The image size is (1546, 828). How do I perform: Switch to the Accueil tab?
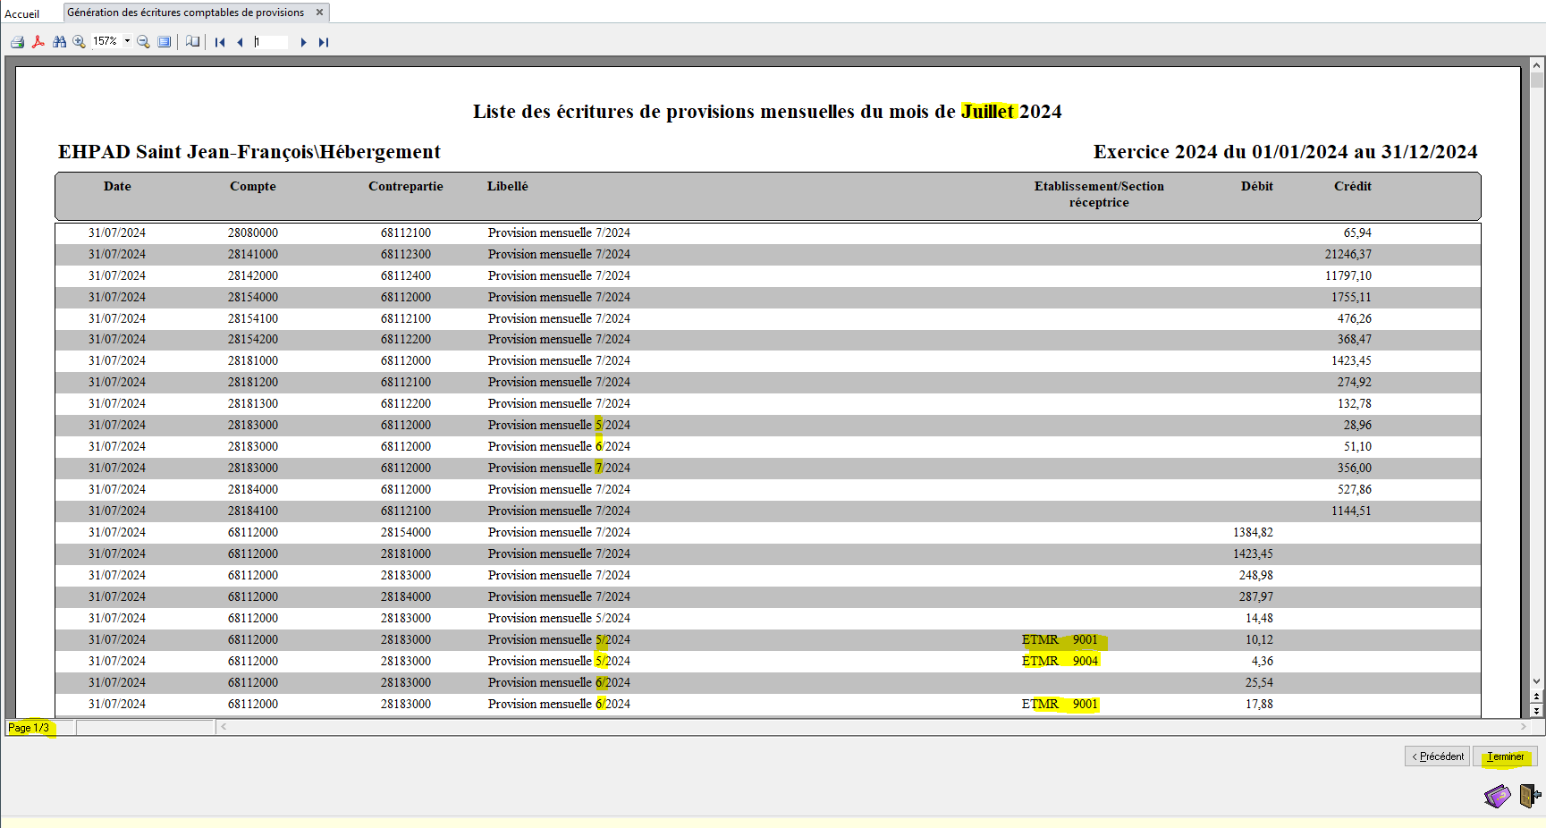(x=22, y=13)
